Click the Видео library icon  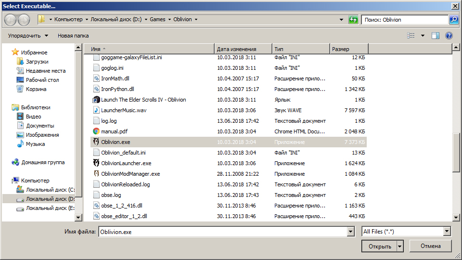(x=20, y=116)
